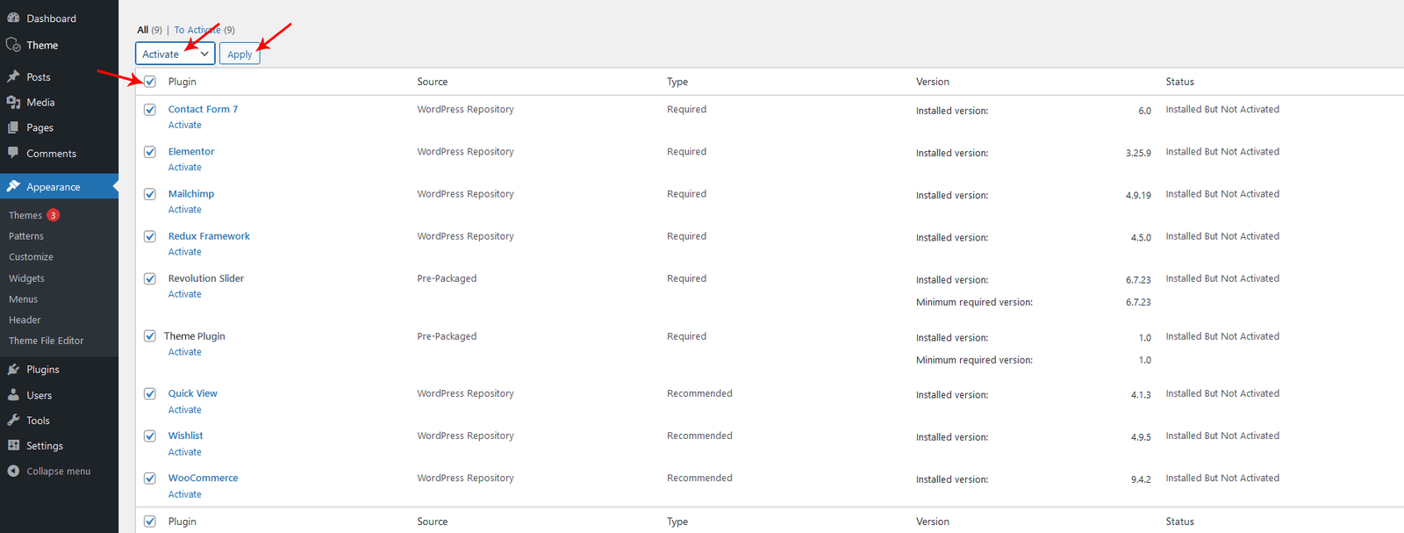The width and height of the screenshot is (1404, 533).
Task: Filter by the To Activate link
Action: (197, 30)
